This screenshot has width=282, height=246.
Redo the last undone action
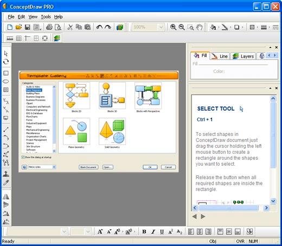tap(108, 27)
